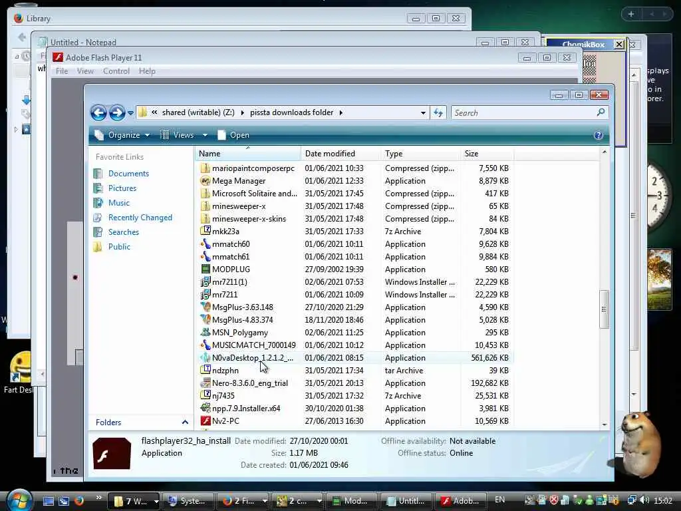Open File menu in Adobe Flash Player

pos(62,71)
